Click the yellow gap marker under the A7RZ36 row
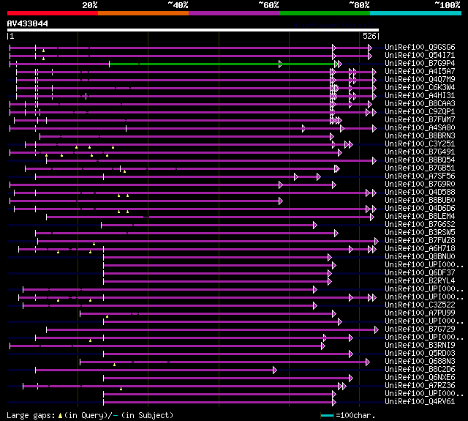Image resolution: width=468 pixels, height=421 pixels. pos(121,389)
